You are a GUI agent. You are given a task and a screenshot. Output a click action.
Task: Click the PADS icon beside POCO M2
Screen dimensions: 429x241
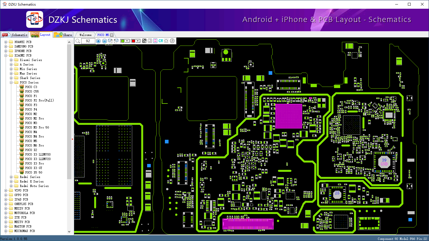pyautogui.click(x=22, y=114)
